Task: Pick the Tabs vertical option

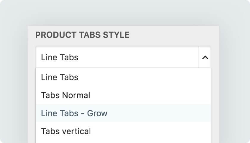Action: click(x=123, y=131)
